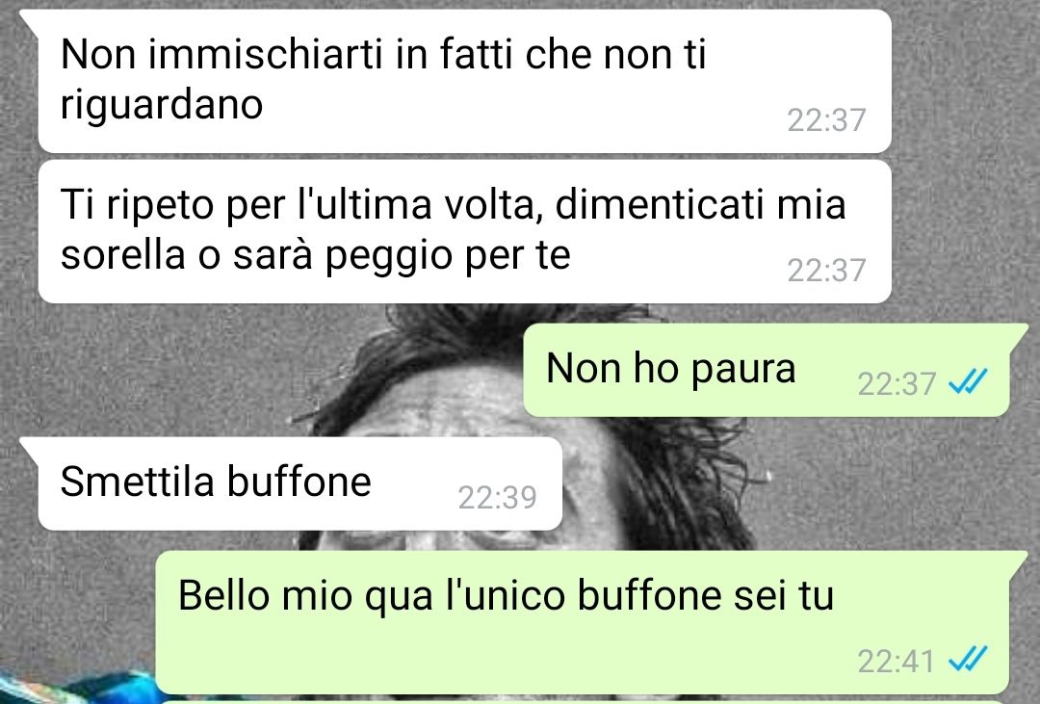The image size is (1040, 704).
Task: Click the 22:39 timestamp on received message
Action: (497, 498)
